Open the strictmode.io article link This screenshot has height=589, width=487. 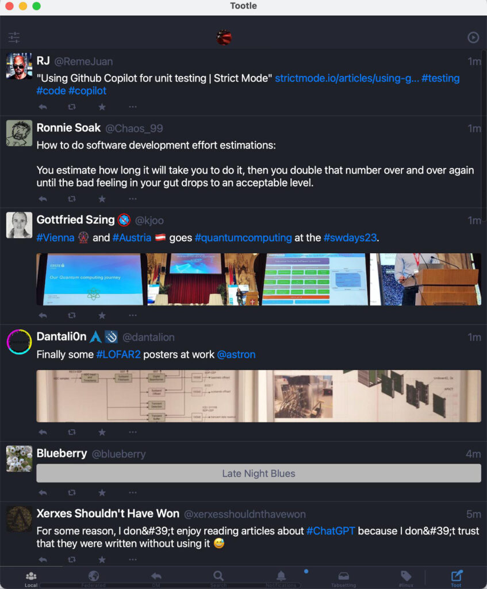tap(347, 78)
